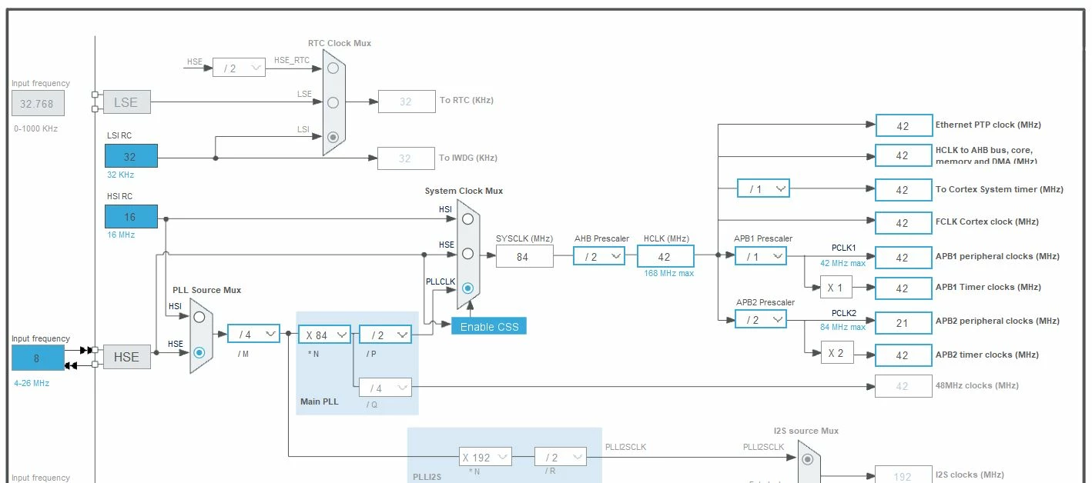This screenshot has height=483, width=1092.
Task: Click the 42 MHz max text
Action: pyautogui.click(x=842, y=263)
